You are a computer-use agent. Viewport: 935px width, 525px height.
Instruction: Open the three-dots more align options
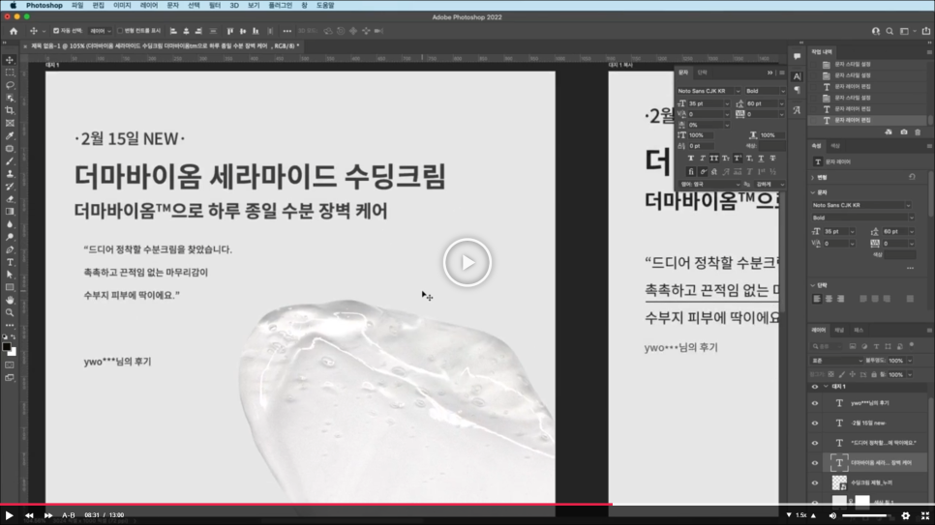click(287, 31)
